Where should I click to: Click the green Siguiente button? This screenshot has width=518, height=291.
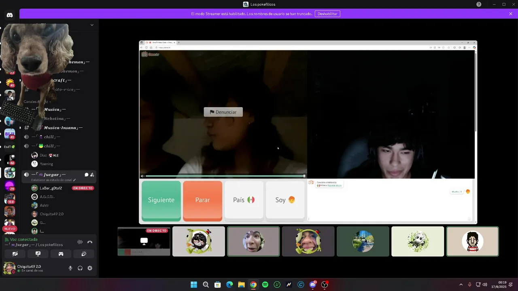click(161, 200)
